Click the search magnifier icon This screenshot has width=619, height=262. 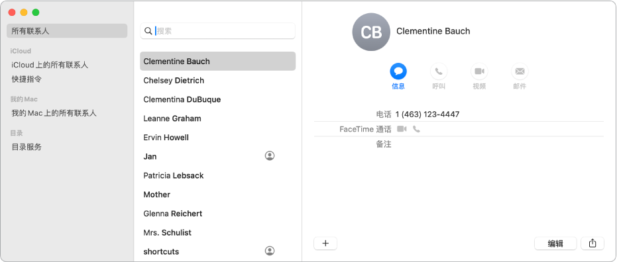[x=148, y=31]
